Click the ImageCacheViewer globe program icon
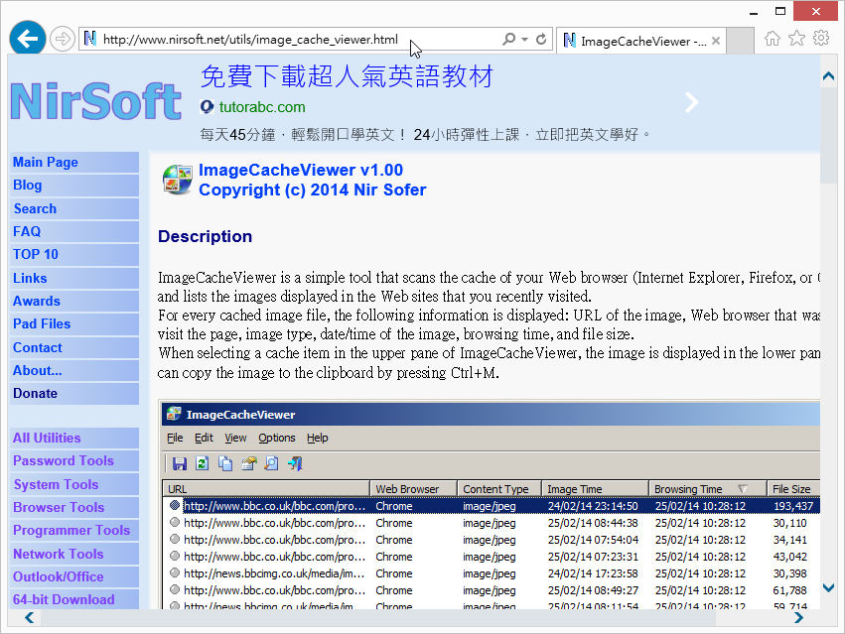845x634 pixels. (x=178, y=180)
